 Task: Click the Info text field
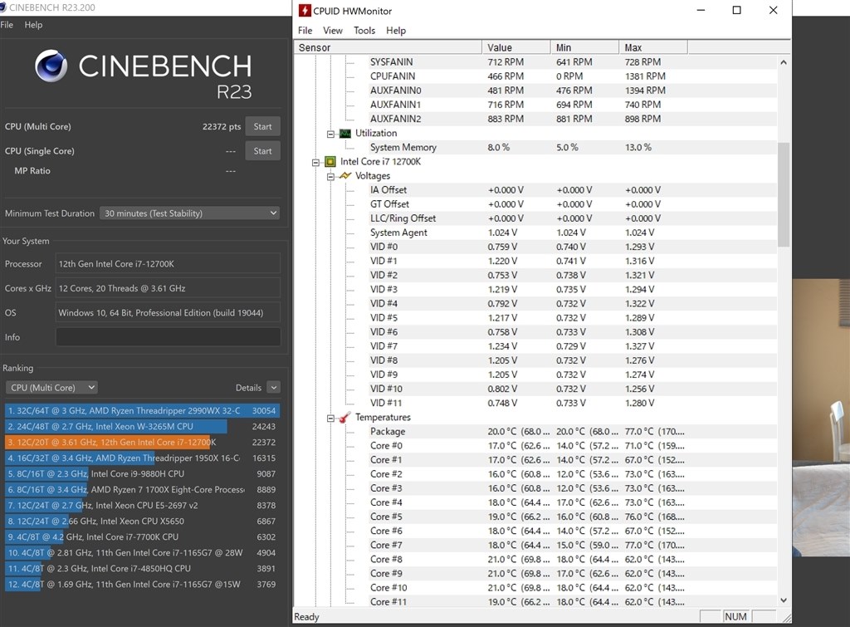coord(168,337)
